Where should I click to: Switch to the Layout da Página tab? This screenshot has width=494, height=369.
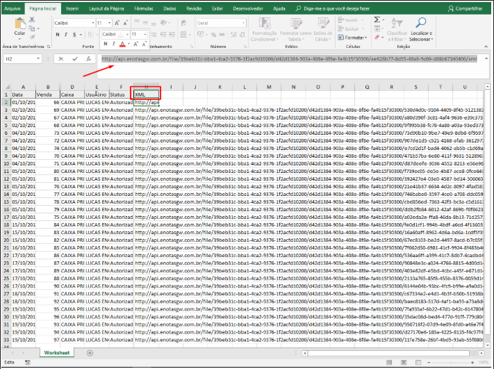point(106,8)
